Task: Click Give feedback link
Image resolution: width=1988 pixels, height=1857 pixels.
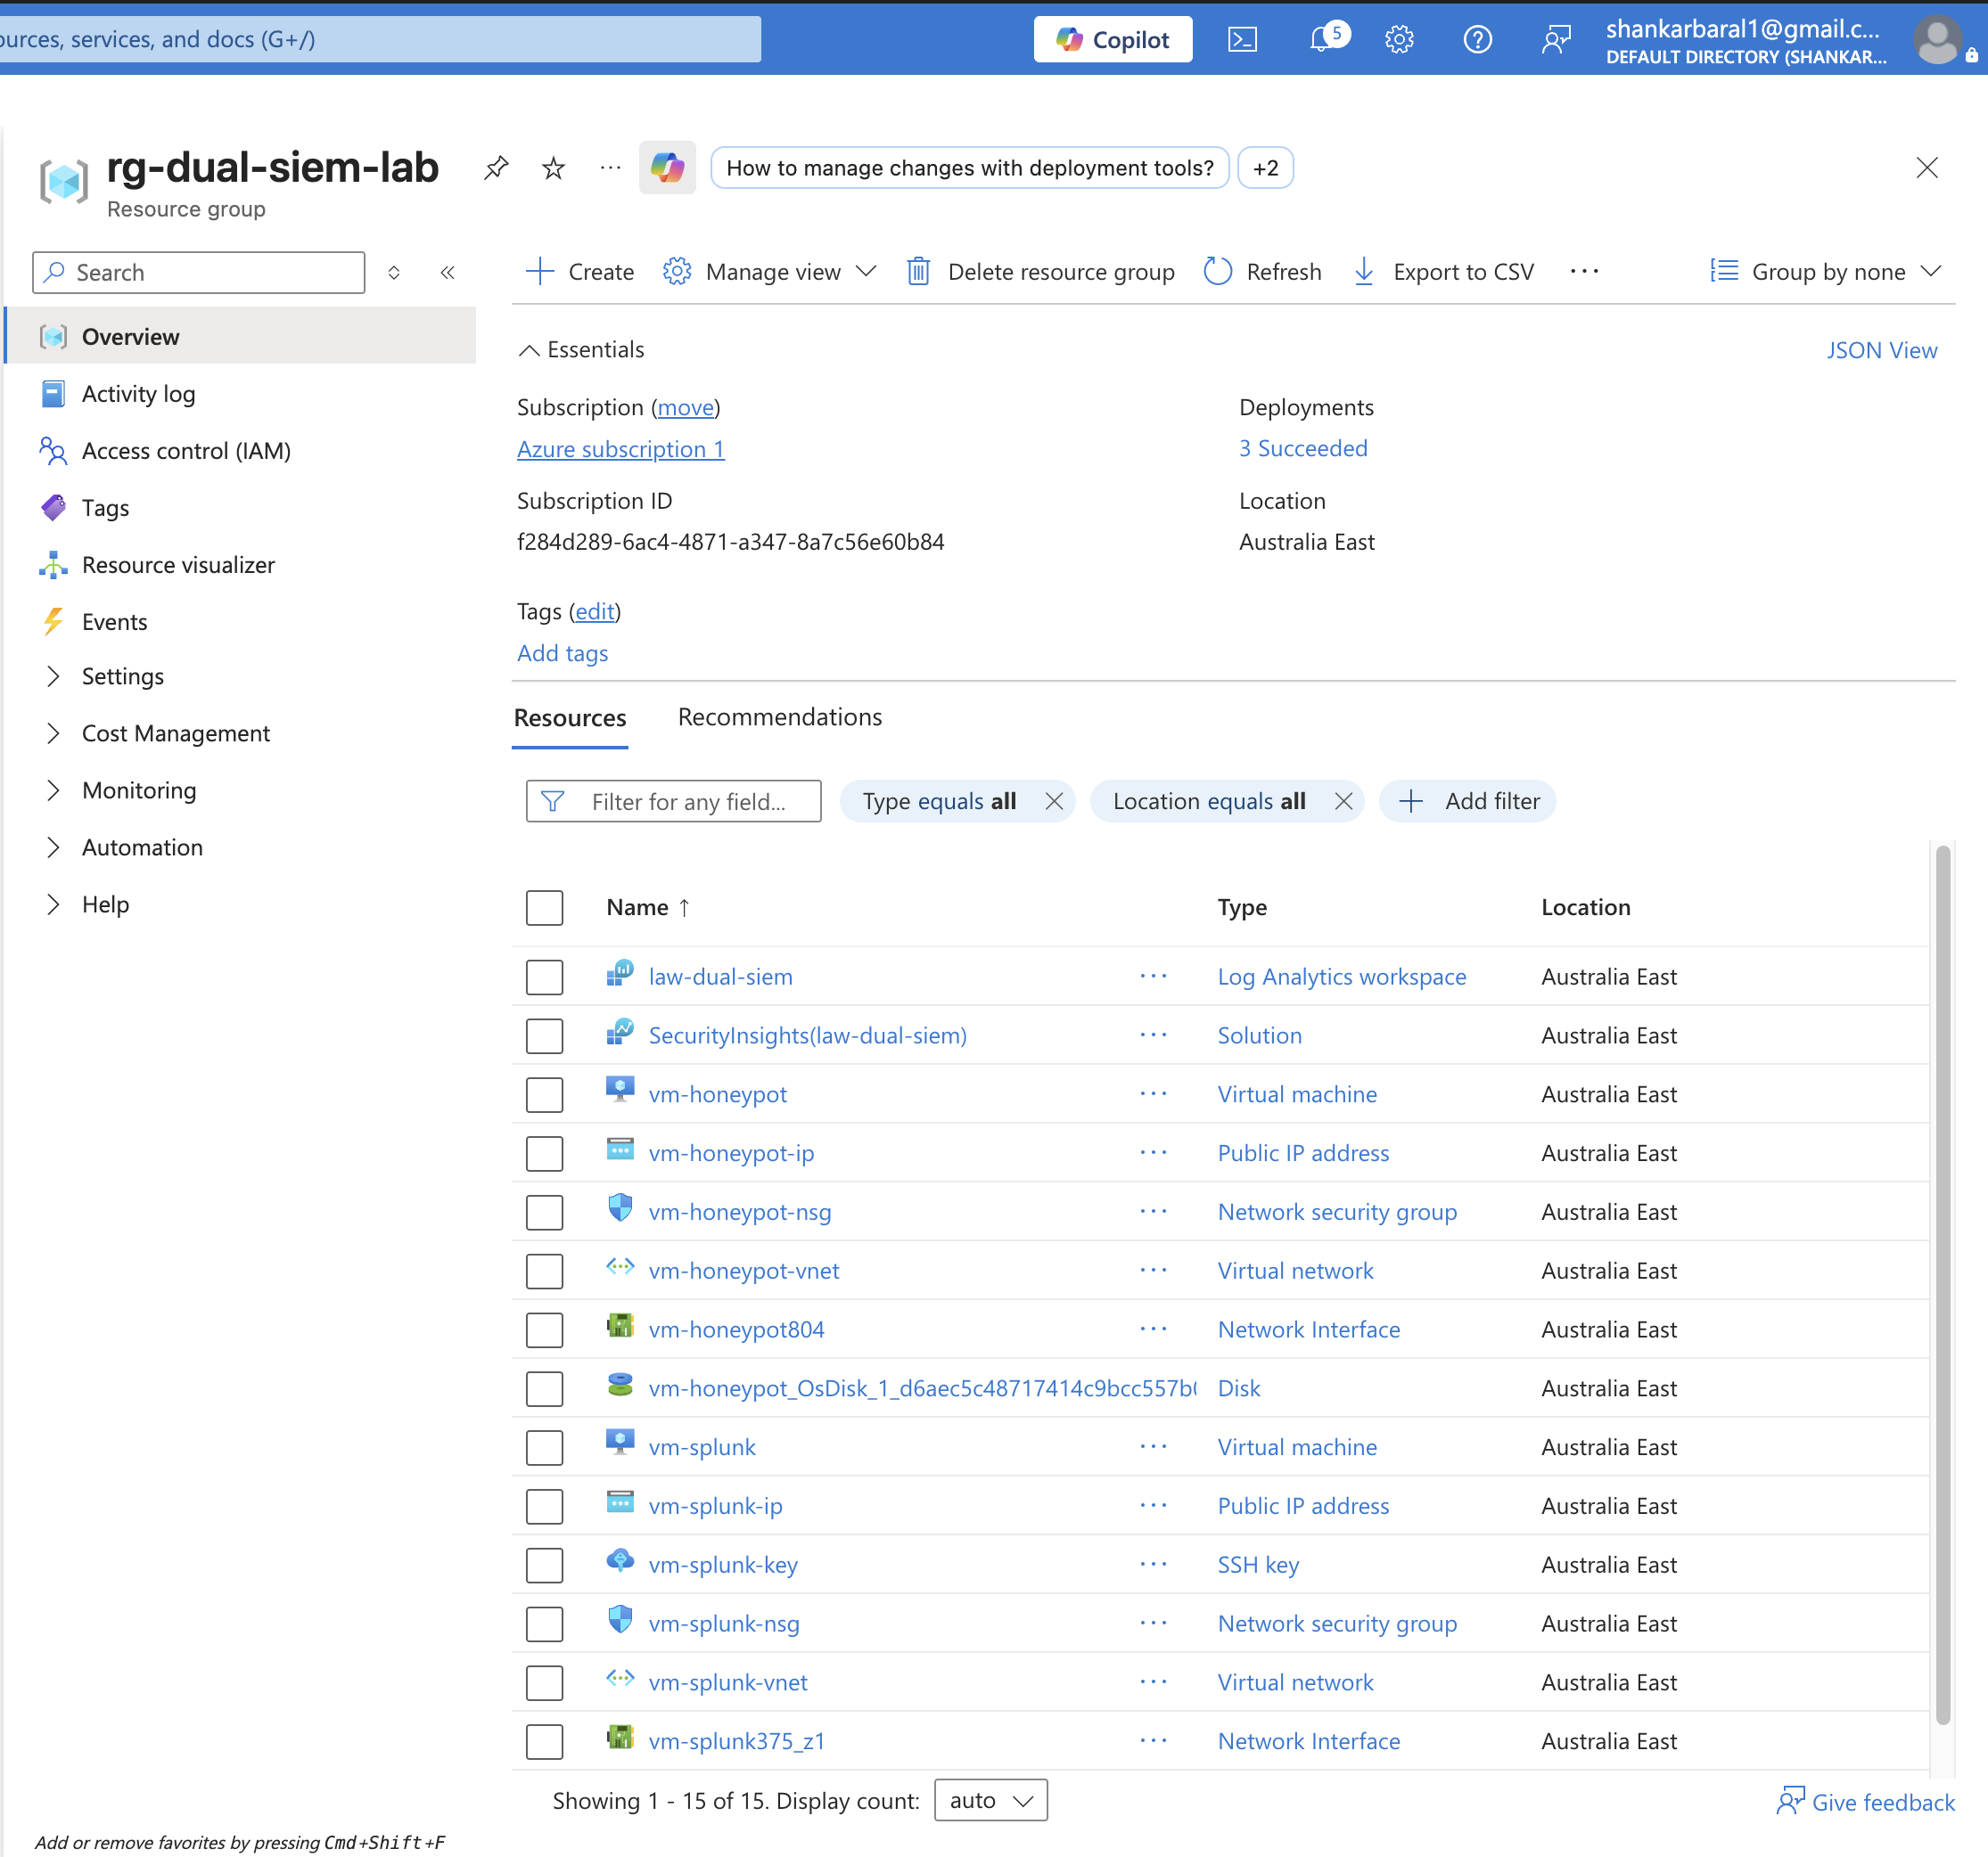Action: [x=1865, y=1802]
